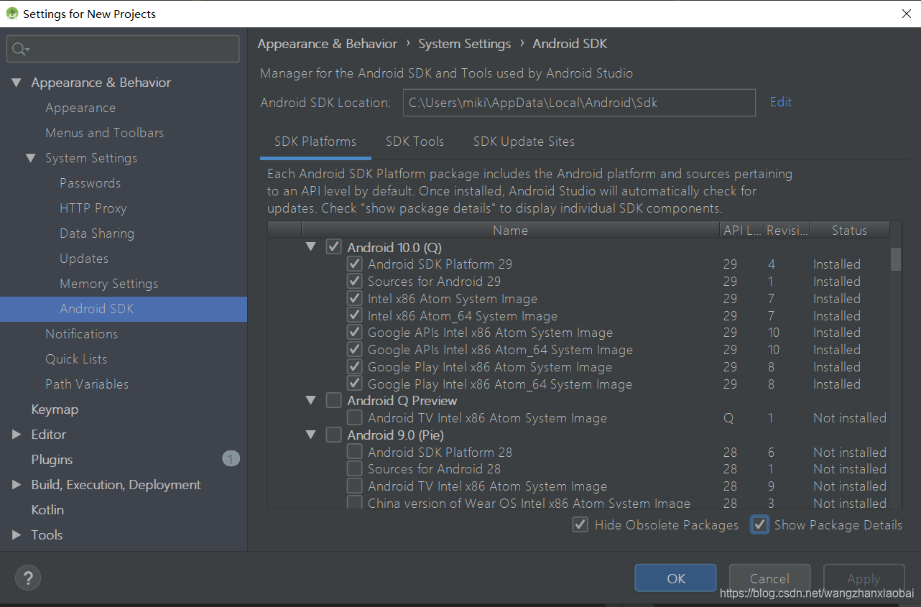Open Notifications settings
This screenshot has height=607, width=921.
tap(81, 334)
